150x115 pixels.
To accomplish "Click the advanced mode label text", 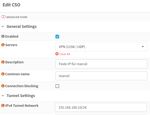I will point(17,17).
